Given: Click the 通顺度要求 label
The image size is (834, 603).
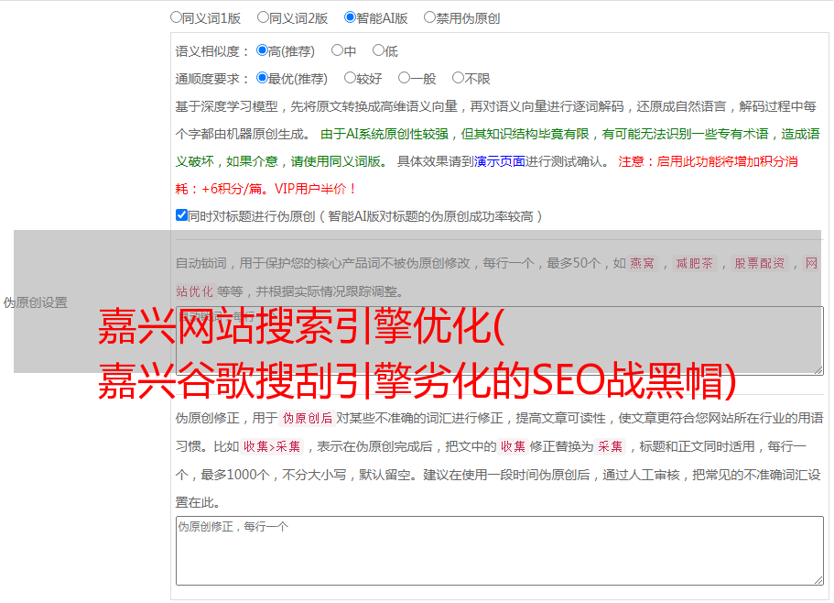Looking at the screenshot, I should 212,79.
